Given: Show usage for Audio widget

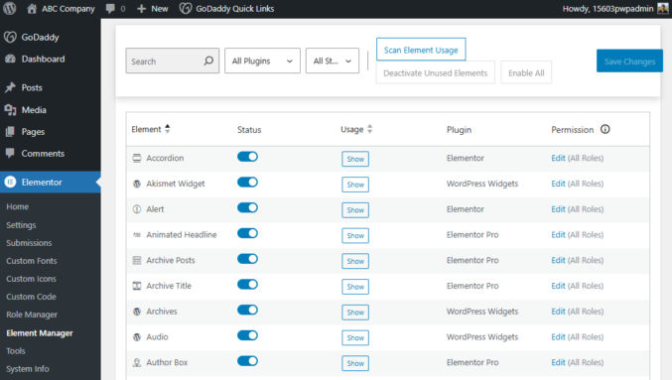Looking at the screenshot, I should (x=355, y=337).
